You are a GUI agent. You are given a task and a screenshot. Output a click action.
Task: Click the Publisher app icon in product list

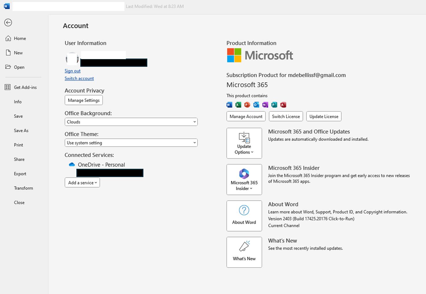click(x=274, y=105)
